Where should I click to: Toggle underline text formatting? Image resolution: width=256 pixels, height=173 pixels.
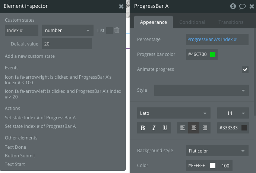click(165, 128)
